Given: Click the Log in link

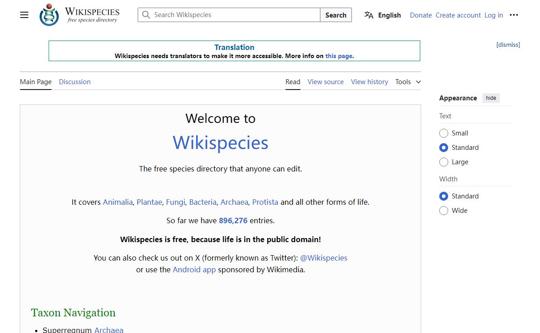Looking at the screenshot, I should coord(494,15).
